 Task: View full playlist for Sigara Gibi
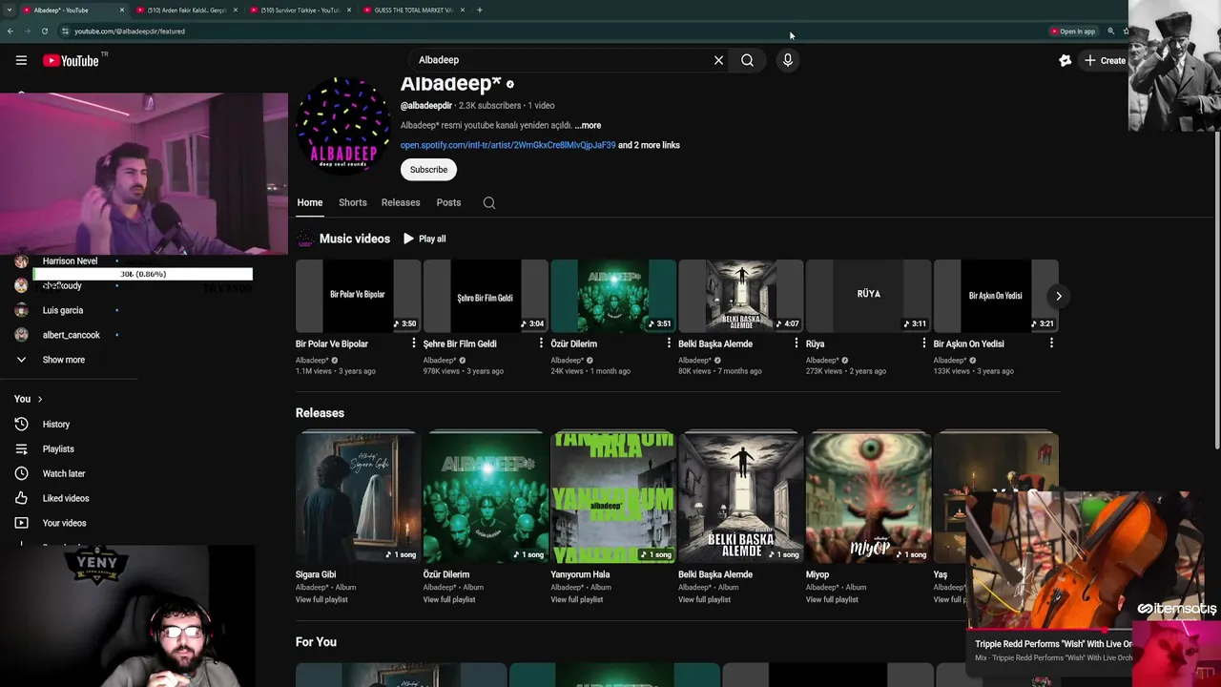tap(321, 599)
